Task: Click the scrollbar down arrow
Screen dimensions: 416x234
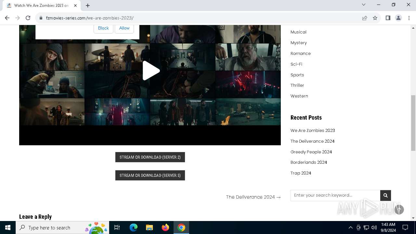Action: (413, 218)
